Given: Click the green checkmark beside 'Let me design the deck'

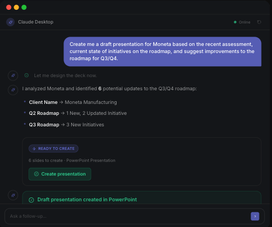Looking at the screenshot, I should tap(26, 75).
